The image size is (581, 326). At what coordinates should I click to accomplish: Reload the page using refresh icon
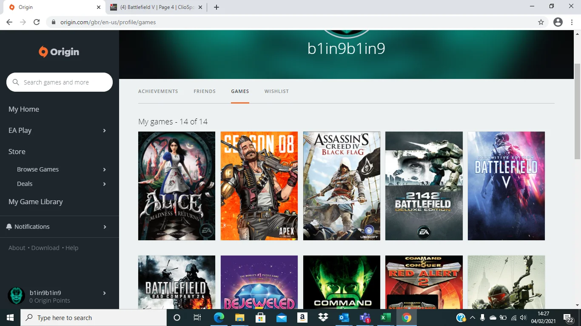tap(37, 22)
